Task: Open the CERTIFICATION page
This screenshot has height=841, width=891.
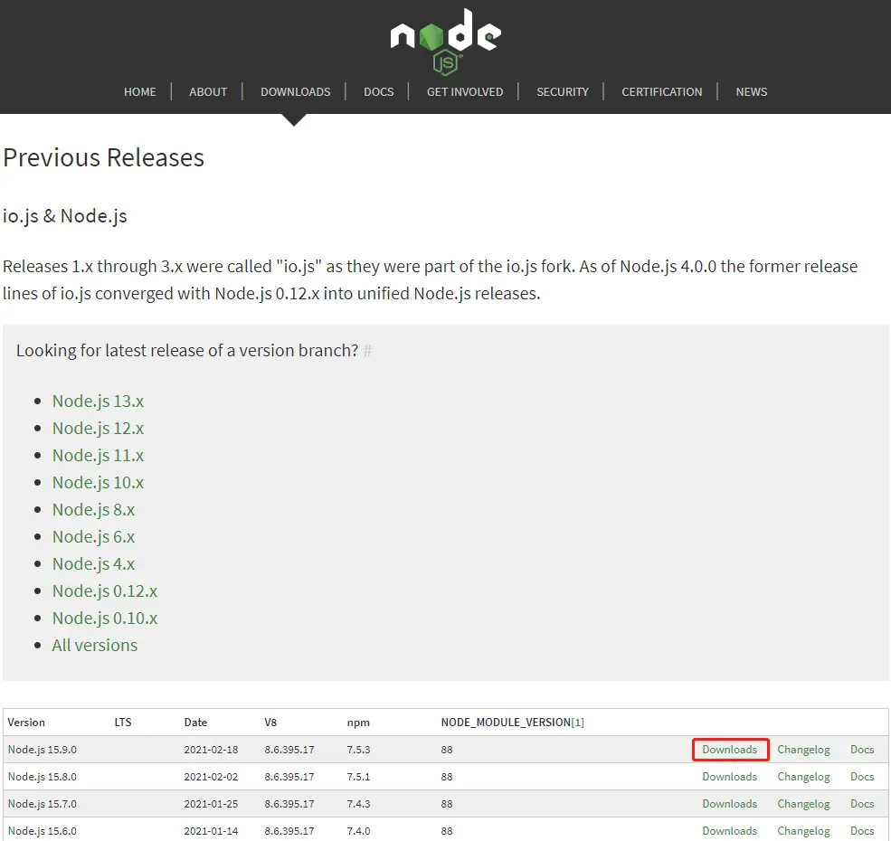Action: click(x=661, y=91)
